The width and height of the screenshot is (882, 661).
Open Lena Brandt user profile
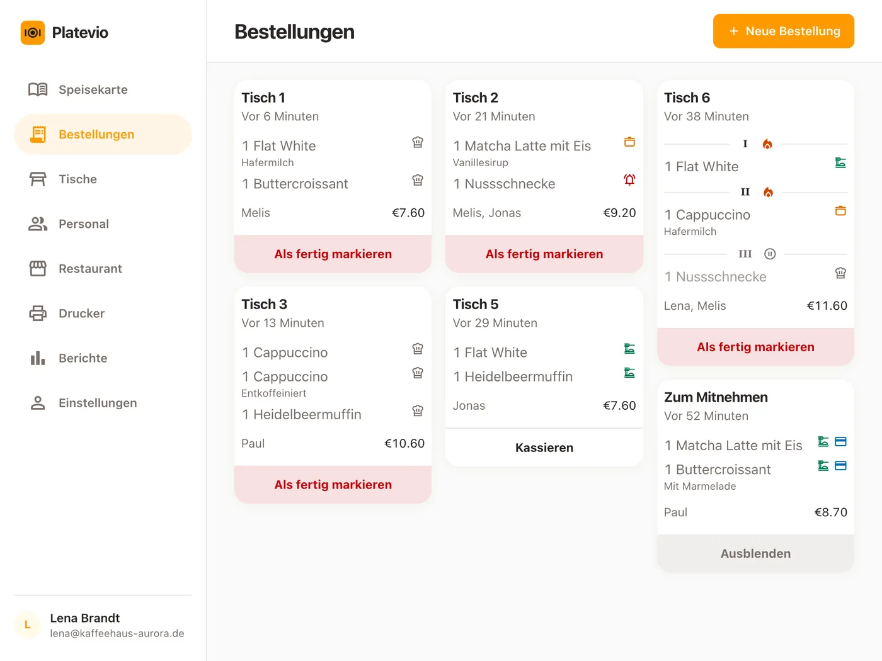pos(103,624)
